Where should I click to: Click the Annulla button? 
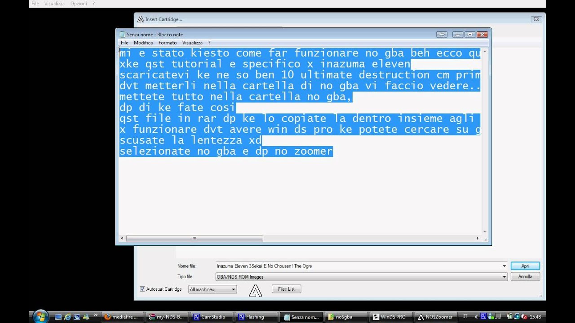tap(525, 277)
